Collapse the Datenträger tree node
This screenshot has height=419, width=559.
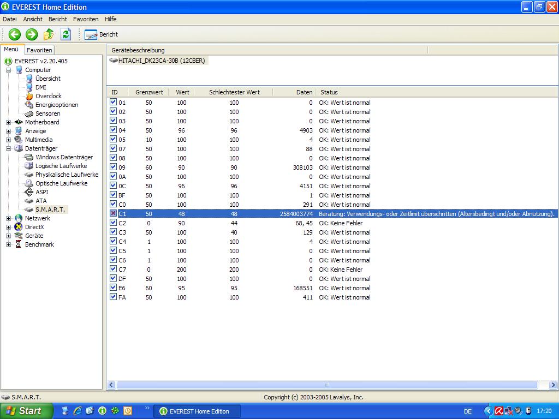pyautogui.click(x=9, y=148)
